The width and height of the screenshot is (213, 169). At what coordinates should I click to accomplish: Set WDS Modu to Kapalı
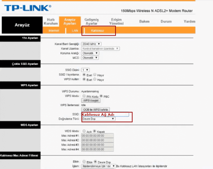[94, 131]
